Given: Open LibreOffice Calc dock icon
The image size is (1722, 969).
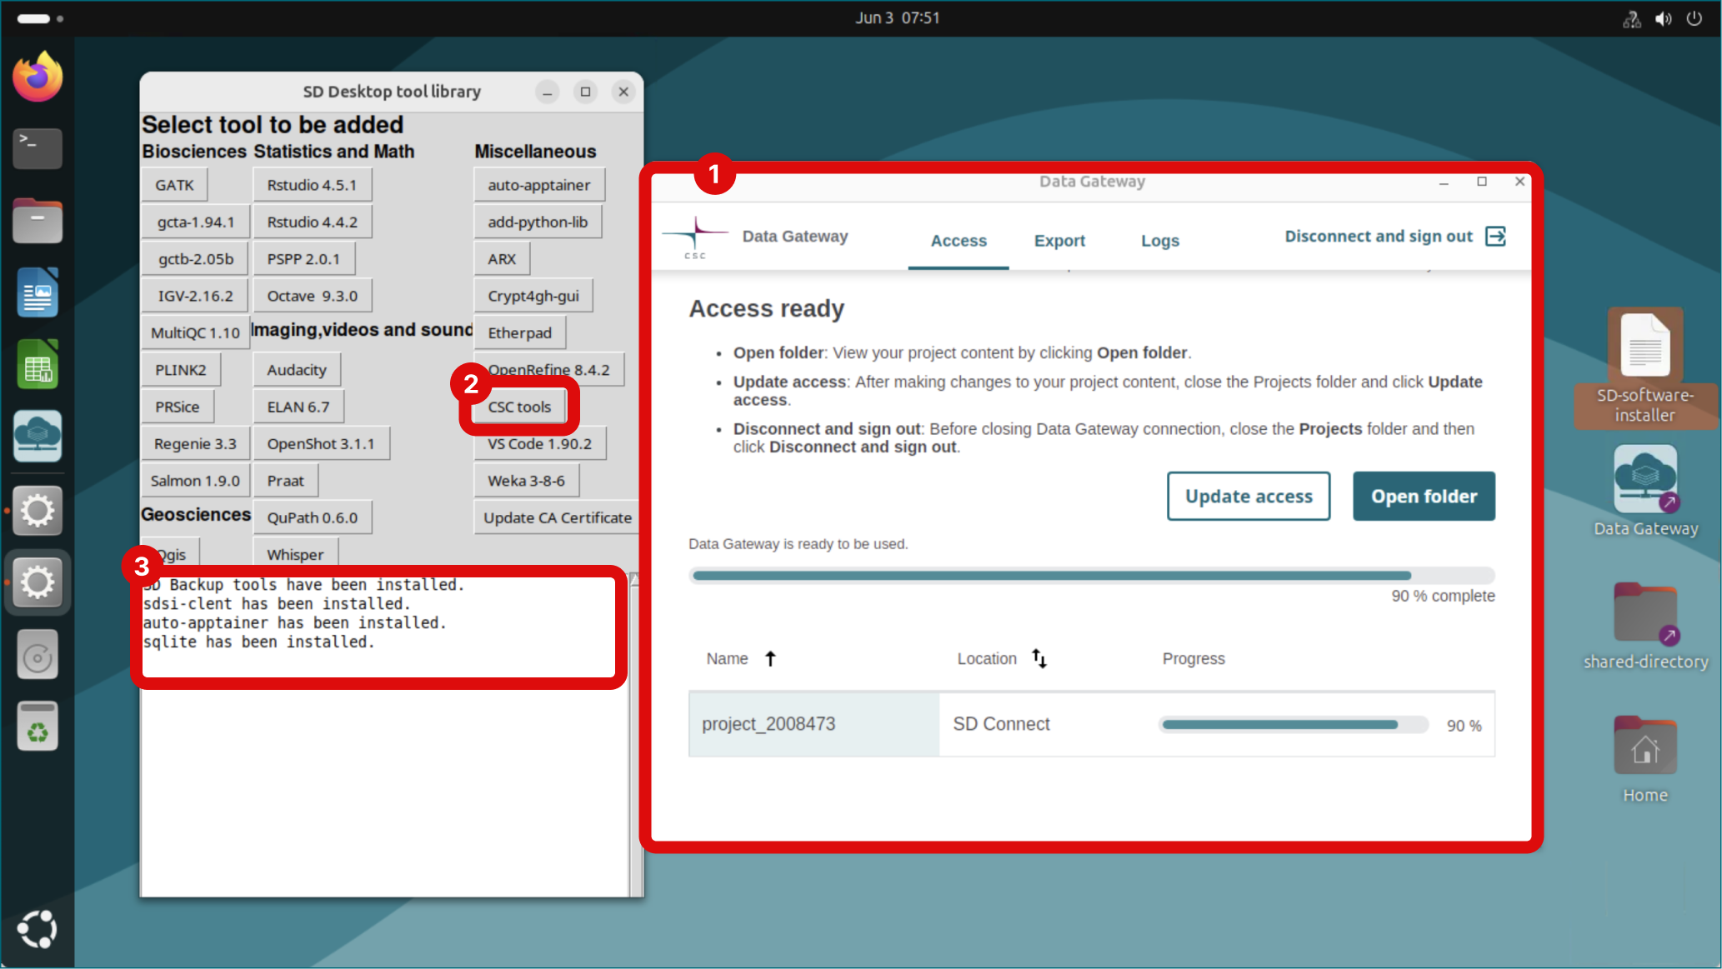Looking at the screenshot, I should 38,364.
